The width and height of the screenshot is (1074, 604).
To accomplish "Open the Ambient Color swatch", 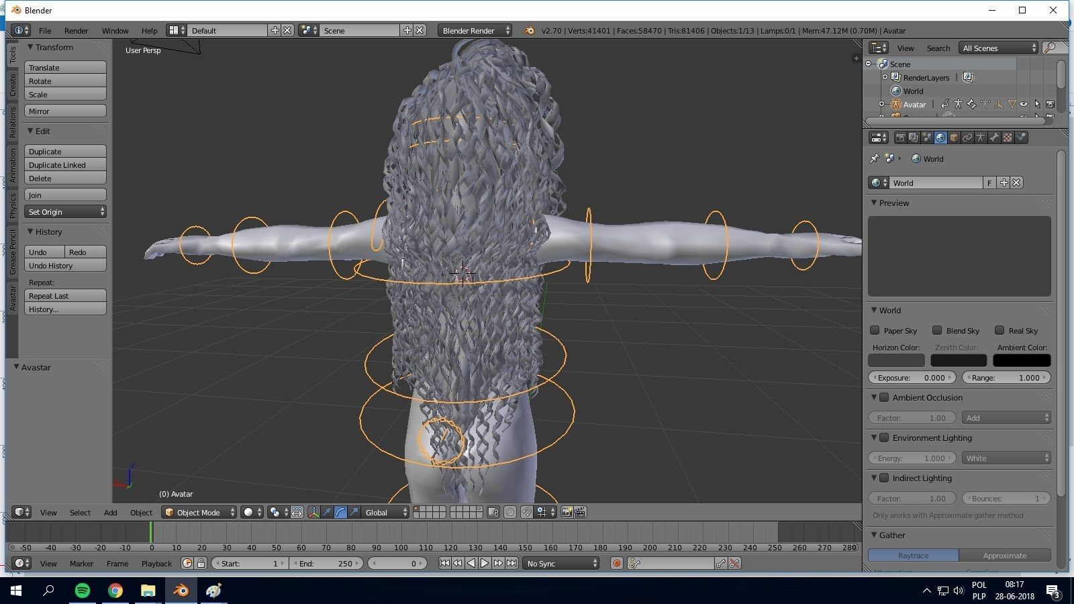I will click(1022, 360).
